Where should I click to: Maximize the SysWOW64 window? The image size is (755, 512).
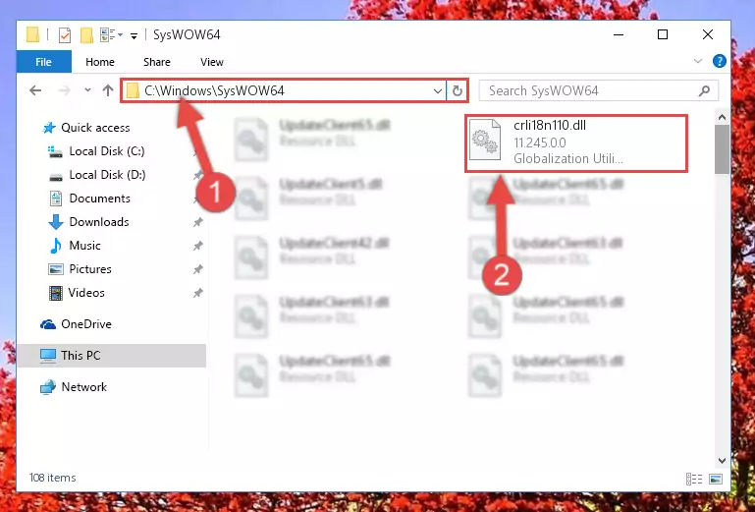tap(663, 34)
